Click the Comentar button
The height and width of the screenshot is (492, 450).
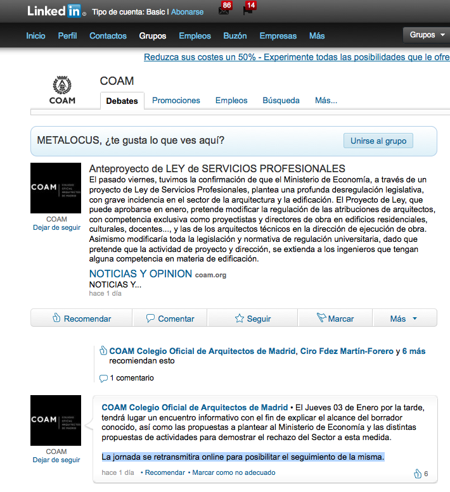tap(170, 318)
